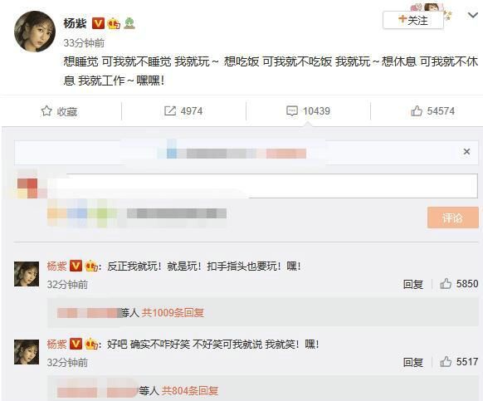The width and height of the screenshot is (483, 401).
Task: Open the commenter name 杨紫 in the first comment
Action: (x=56, y=266)
